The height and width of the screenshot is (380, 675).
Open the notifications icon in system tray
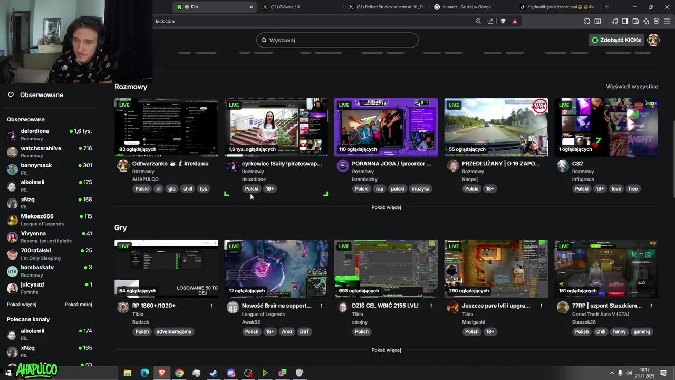(x=663, y=373)
